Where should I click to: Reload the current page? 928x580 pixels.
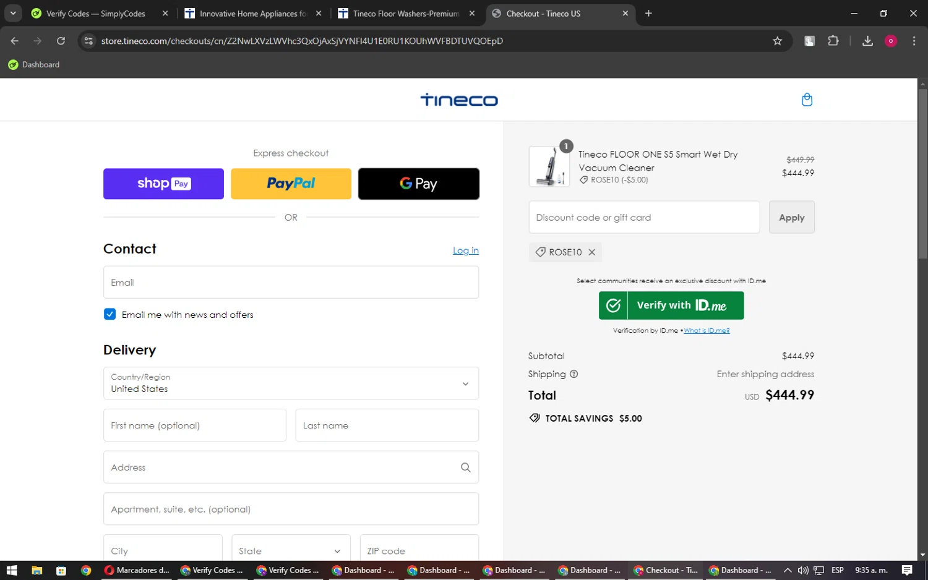(61, 41)
